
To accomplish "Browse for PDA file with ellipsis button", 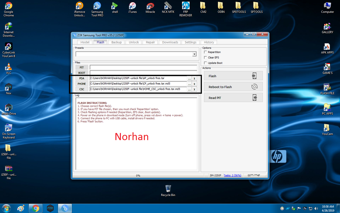I will (x=189, y=79).
